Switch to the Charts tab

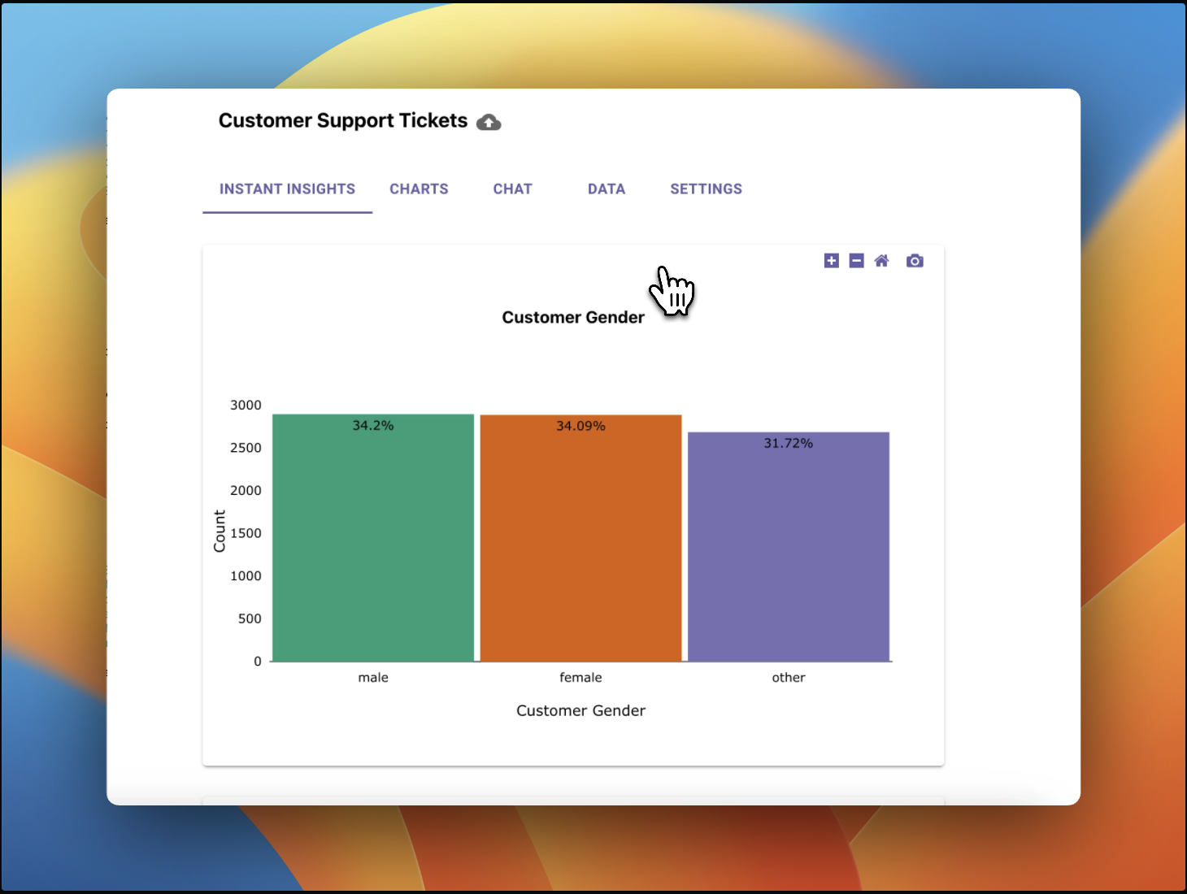419,189
